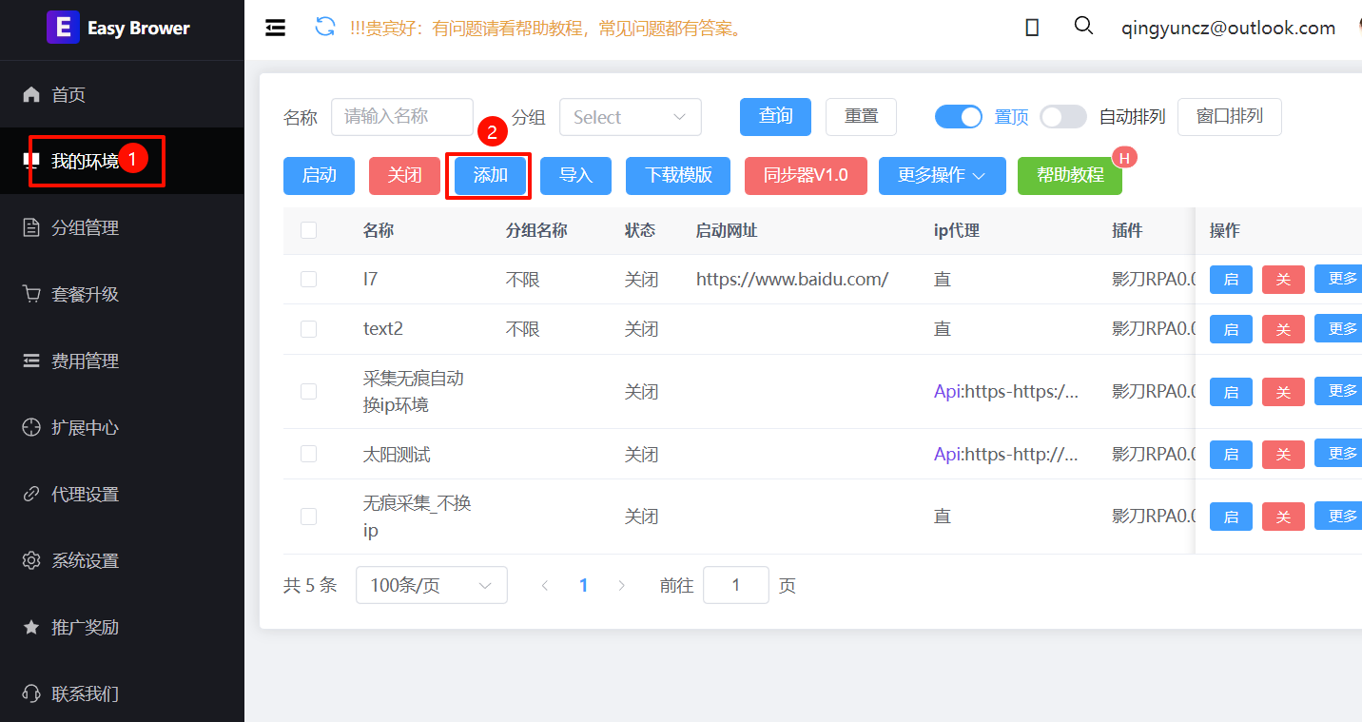The width and height of the screenshot is (1362, 722).
Task: Click the 名称 search input field
Action: tap(401, 117)
